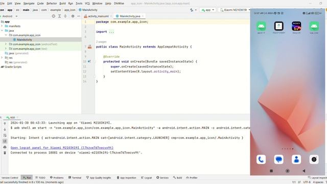The width and height of the screenshot is (327, 184).
Task: Tap the Camera icon on device dock
Action: coord(314,159)
